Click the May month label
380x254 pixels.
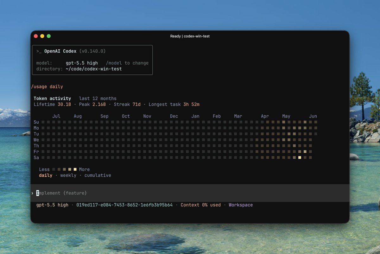point(286,116)
